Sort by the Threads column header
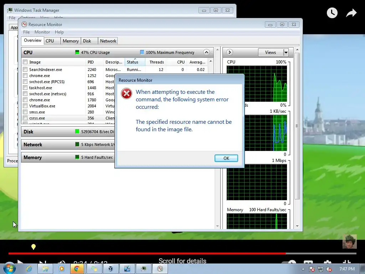This screenshot has height=274, width=365. pos(155,62)
